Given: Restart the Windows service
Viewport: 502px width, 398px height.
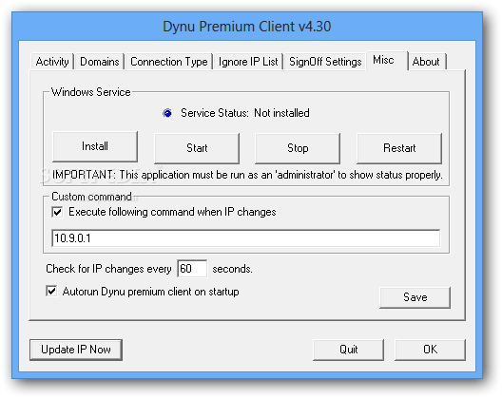Looking at the screenshot, I should [x=399, y=148].
